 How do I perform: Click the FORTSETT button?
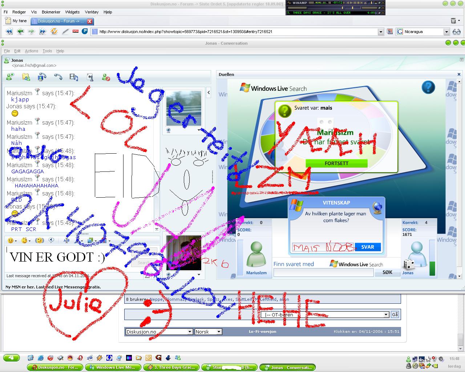(336, 163)
